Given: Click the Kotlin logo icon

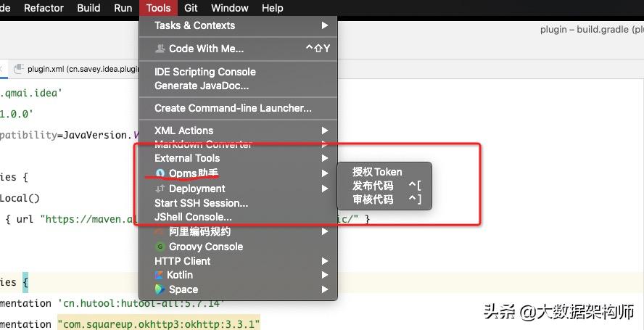Looking at the screenshot, I should [x=159, y=275].
